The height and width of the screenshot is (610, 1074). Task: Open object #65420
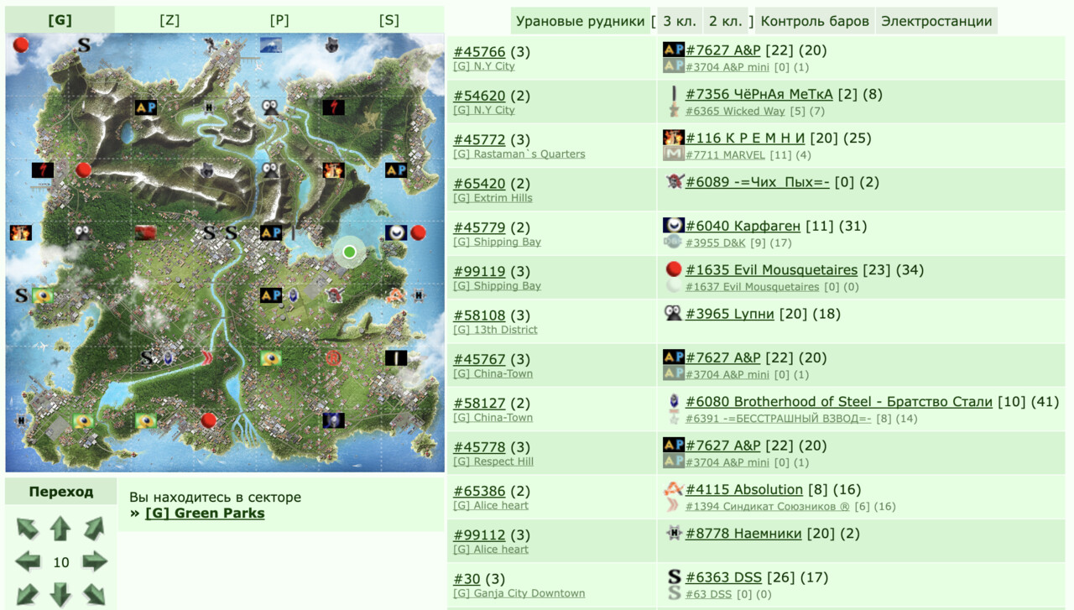[x=479, y=184]
